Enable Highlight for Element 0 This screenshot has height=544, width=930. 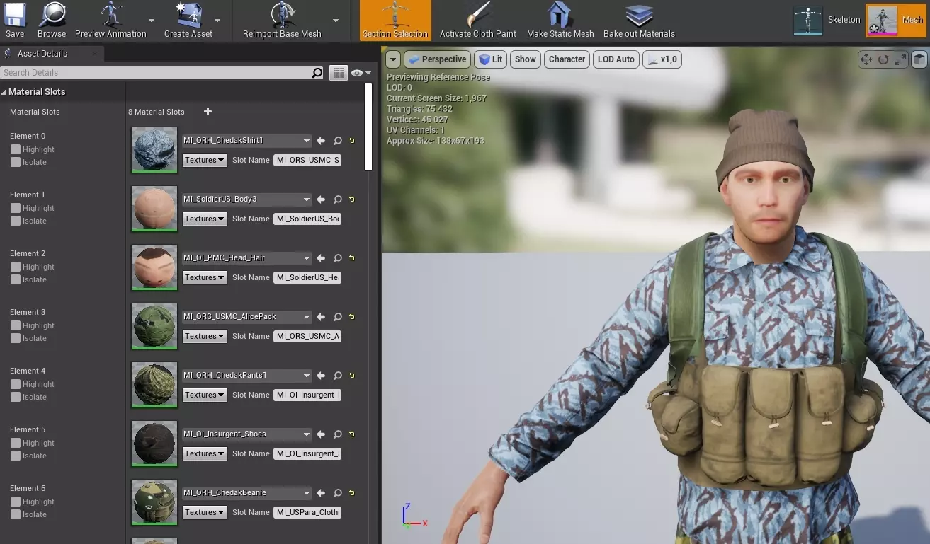click(x=16, y=149)
